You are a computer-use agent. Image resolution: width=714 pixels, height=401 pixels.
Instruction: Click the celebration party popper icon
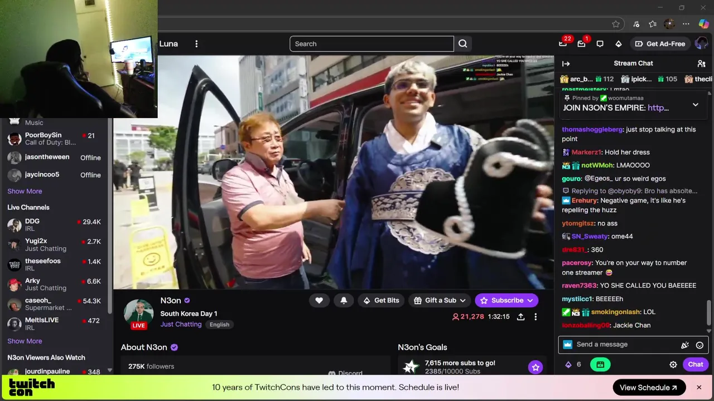(685, 345)
